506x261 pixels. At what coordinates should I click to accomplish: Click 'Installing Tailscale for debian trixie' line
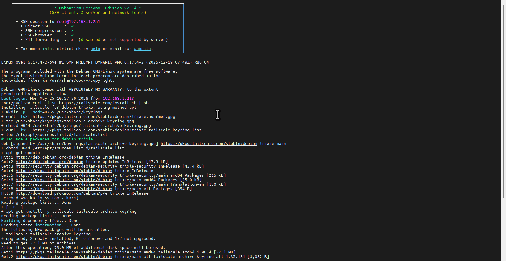69,108
